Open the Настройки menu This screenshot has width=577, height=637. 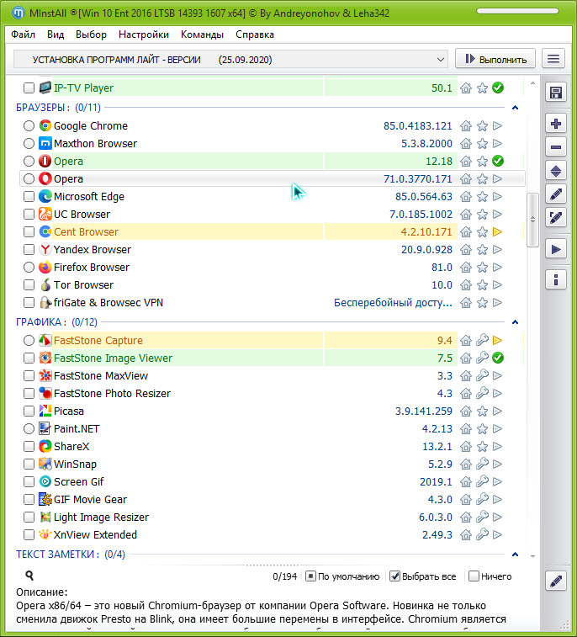pos(144,35)
